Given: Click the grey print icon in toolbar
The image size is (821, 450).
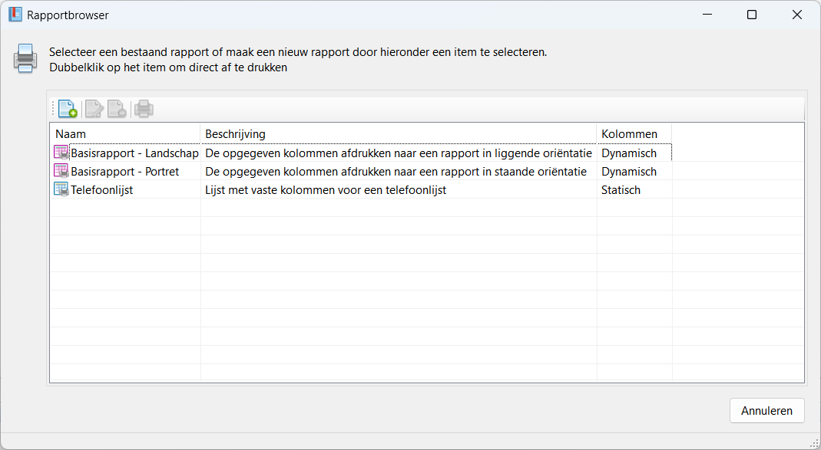Looking at the screenshot, I should click(144, 109).
